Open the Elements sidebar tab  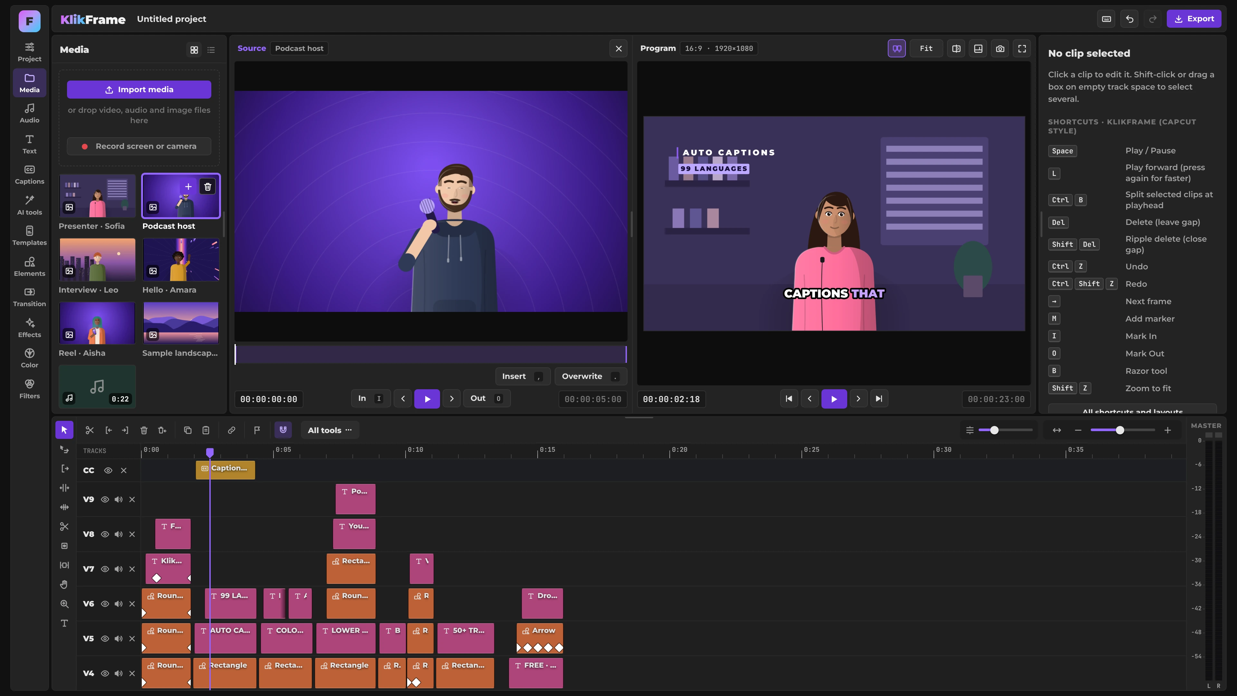point(29,266)
